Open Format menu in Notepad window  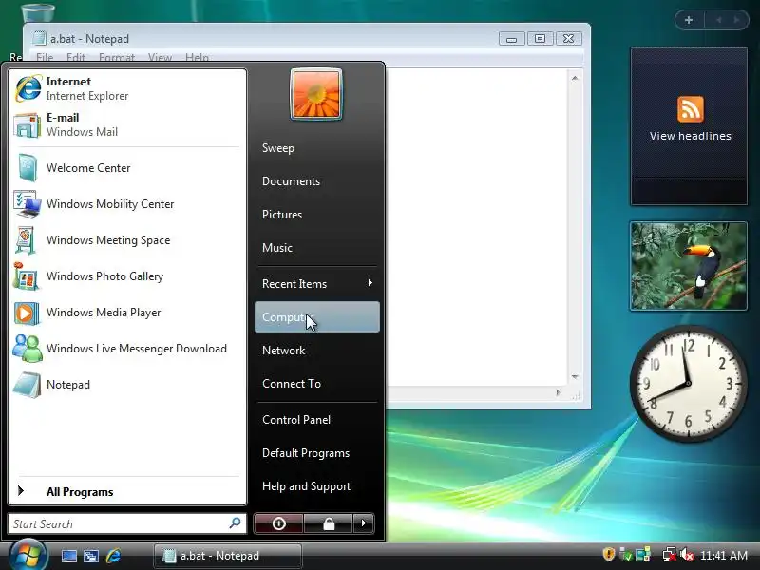pos(116,57)
